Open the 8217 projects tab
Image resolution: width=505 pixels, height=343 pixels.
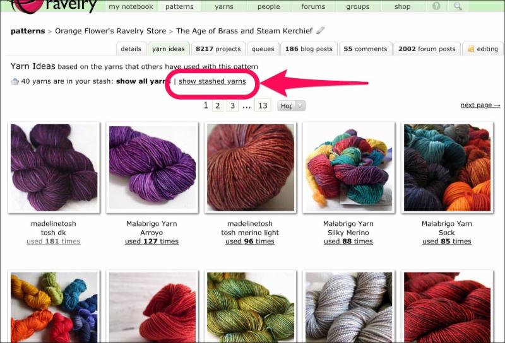pos(218,49)
